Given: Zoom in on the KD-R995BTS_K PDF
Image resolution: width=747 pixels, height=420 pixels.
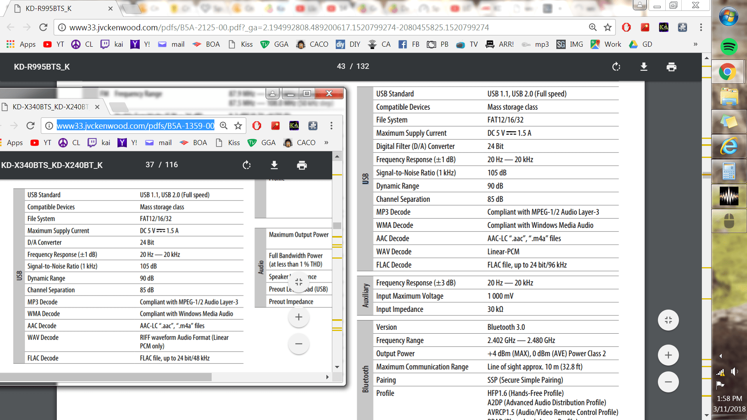Looking at the screenshot, I should [x=668, y=355].
